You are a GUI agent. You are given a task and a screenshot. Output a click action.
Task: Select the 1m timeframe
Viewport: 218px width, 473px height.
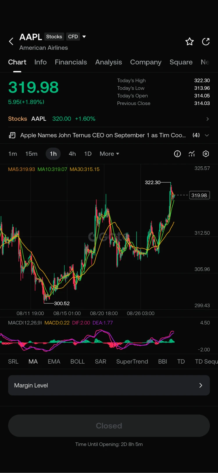tap(12, 154)
